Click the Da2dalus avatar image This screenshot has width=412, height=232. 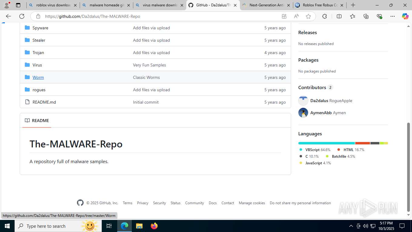click(303, 101)
